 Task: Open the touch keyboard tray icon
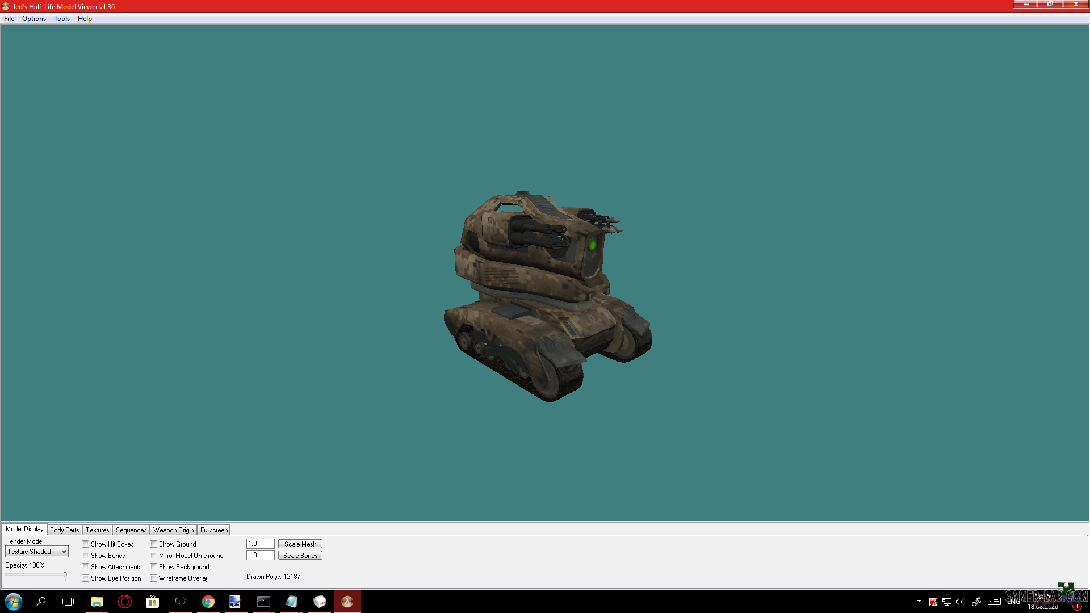994,602
